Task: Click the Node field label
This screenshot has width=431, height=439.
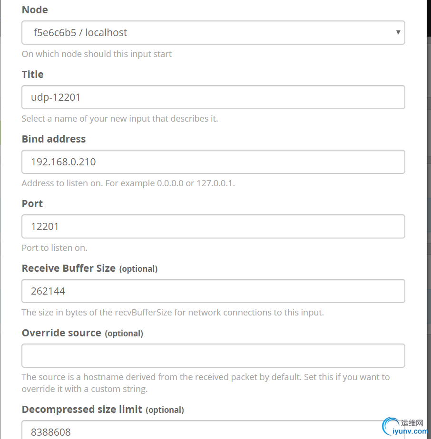Action: [x=35, y=10]
